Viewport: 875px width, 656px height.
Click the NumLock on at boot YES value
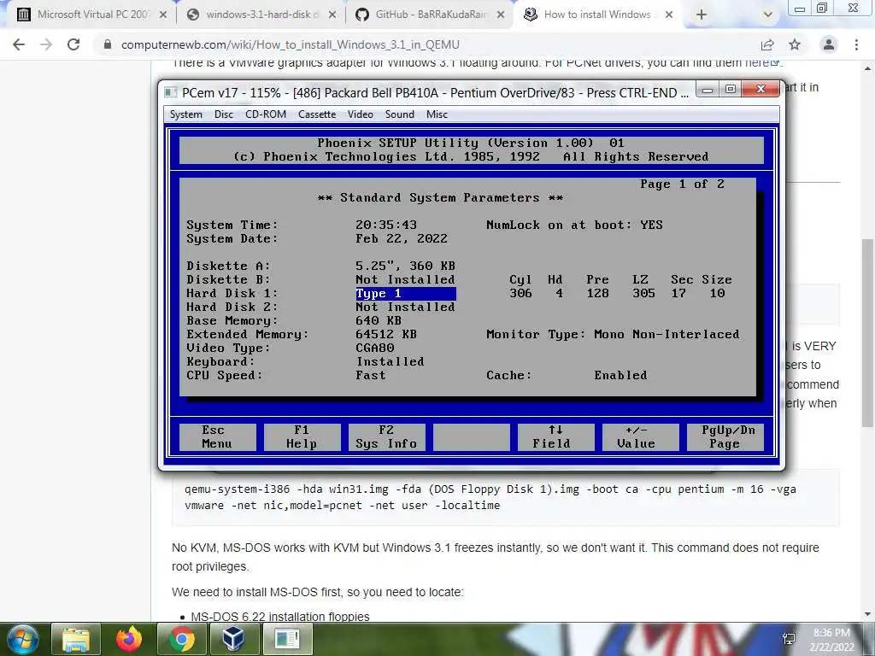coord(651,225)
